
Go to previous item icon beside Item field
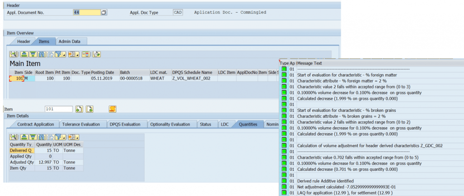tap(79, 109)
